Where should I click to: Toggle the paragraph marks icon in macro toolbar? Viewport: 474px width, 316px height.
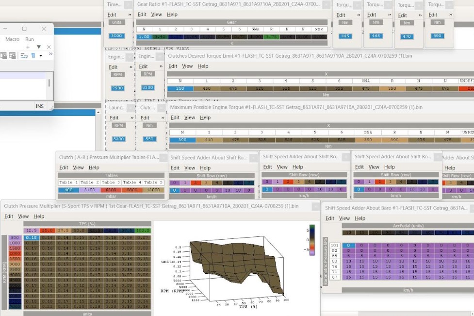pyautogui.click(x=33, y=55)
